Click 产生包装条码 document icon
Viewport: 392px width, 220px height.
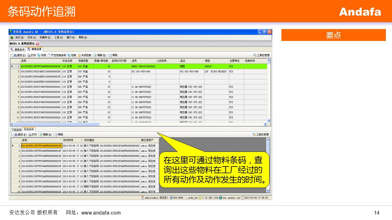coord(49,55)
